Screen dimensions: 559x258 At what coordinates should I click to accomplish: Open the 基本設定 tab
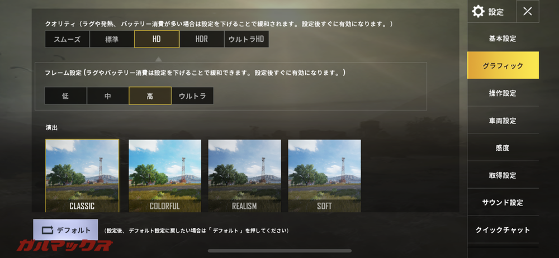(503, 39)
